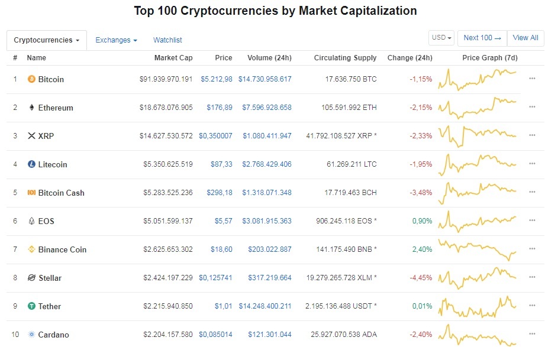The width and height of the screenshot is (545, 347).
Task: Click the Bitcoin coin logo icon
Action: click(x=31, y=79)
